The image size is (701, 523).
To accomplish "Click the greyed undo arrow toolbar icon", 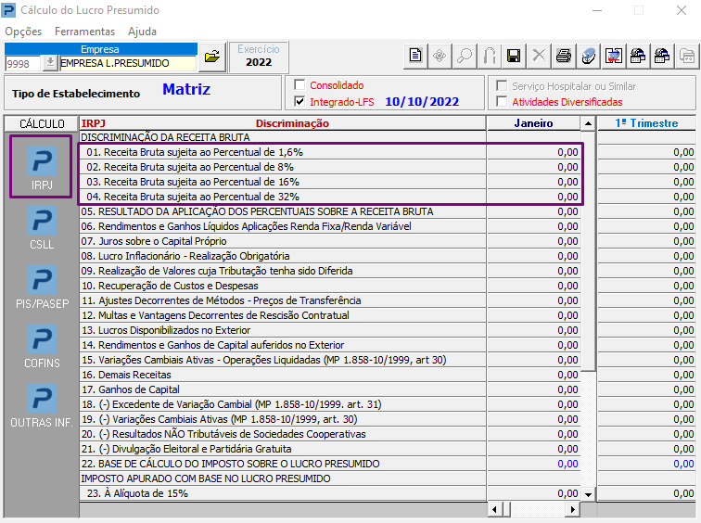I will (489, 56).
